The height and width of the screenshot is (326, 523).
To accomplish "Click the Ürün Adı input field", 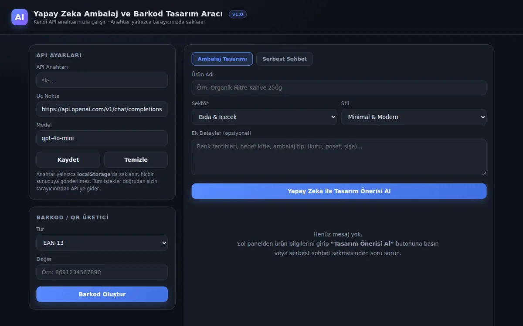I will [x=339, y=88].
